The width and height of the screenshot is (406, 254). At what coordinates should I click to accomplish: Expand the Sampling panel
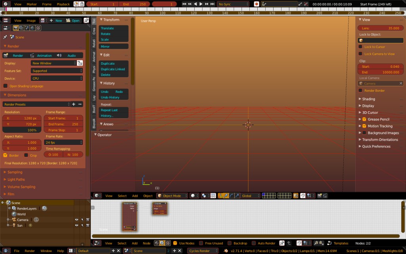(x=16, y=172)
